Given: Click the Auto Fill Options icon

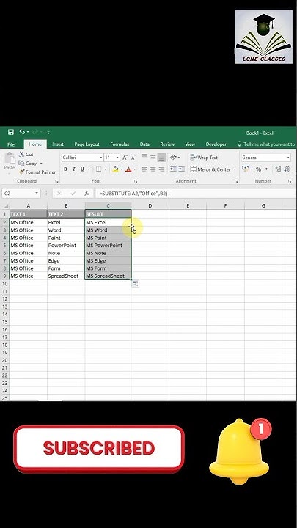Looking at the screenshot, I should 136,284.
